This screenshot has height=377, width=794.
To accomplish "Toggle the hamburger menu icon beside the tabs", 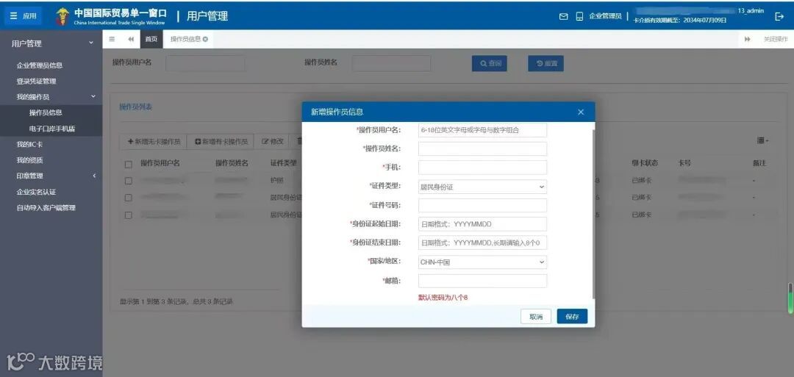I will click(x=112, y=39).
